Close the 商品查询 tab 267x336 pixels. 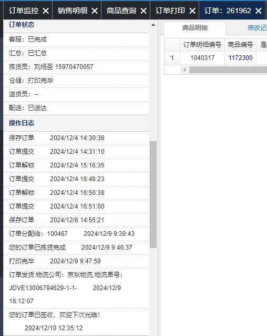point(143,11)
